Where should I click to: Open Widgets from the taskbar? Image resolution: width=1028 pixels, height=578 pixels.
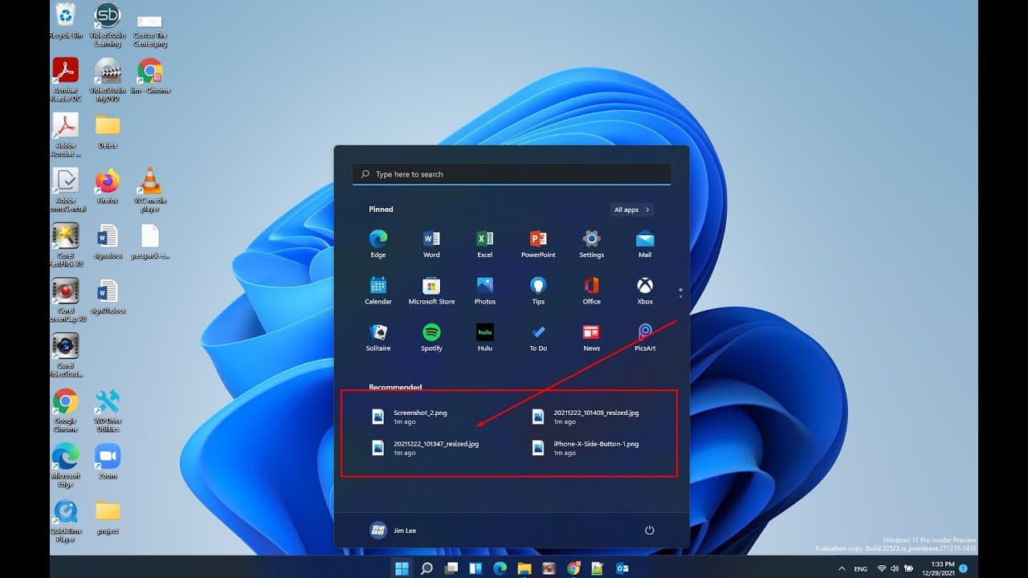(x=475, y=568)
